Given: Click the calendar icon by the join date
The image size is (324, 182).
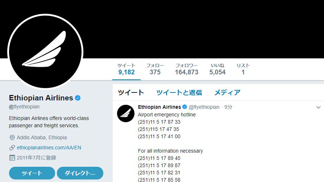Looking at the screenshot, I should tap(12, 158).
